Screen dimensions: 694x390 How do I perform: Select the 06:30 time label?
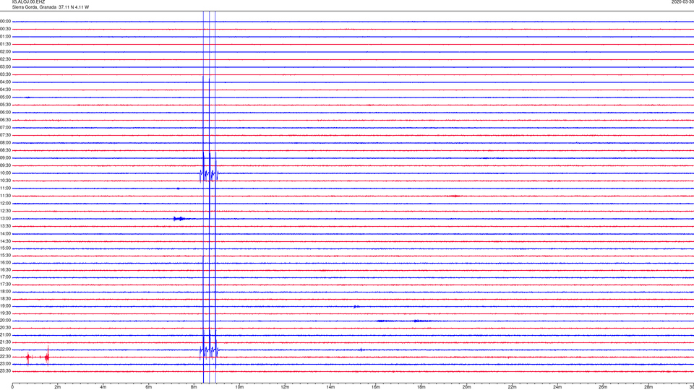click(x=5, y=120)
